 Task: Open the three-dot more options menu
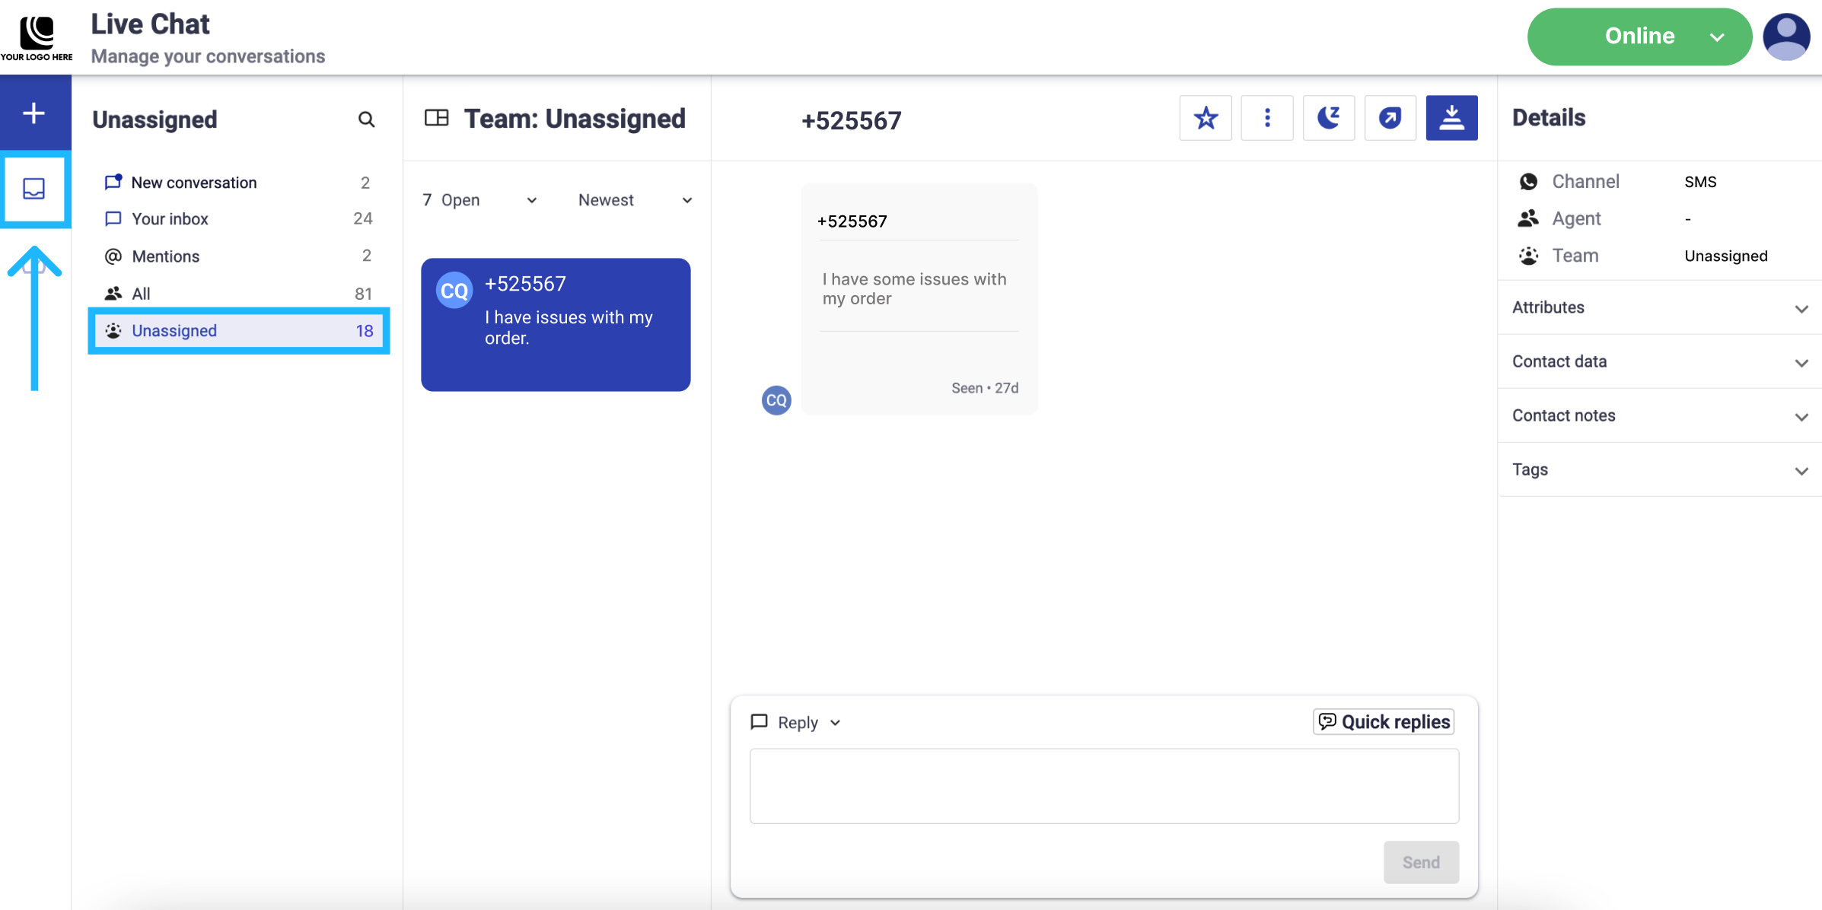coord(1267,118)
